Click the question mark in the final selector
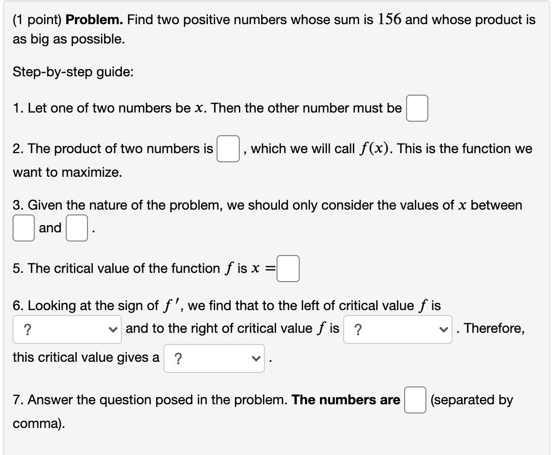This screenshot has height=455, width=554. [178, 357]
